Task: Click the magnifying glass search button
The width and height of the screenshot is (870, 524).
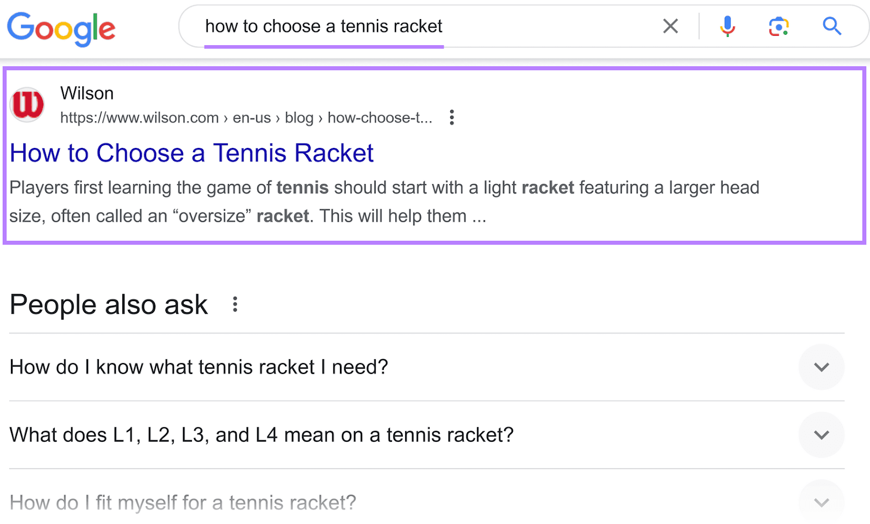Action: (x=831, y=26)
